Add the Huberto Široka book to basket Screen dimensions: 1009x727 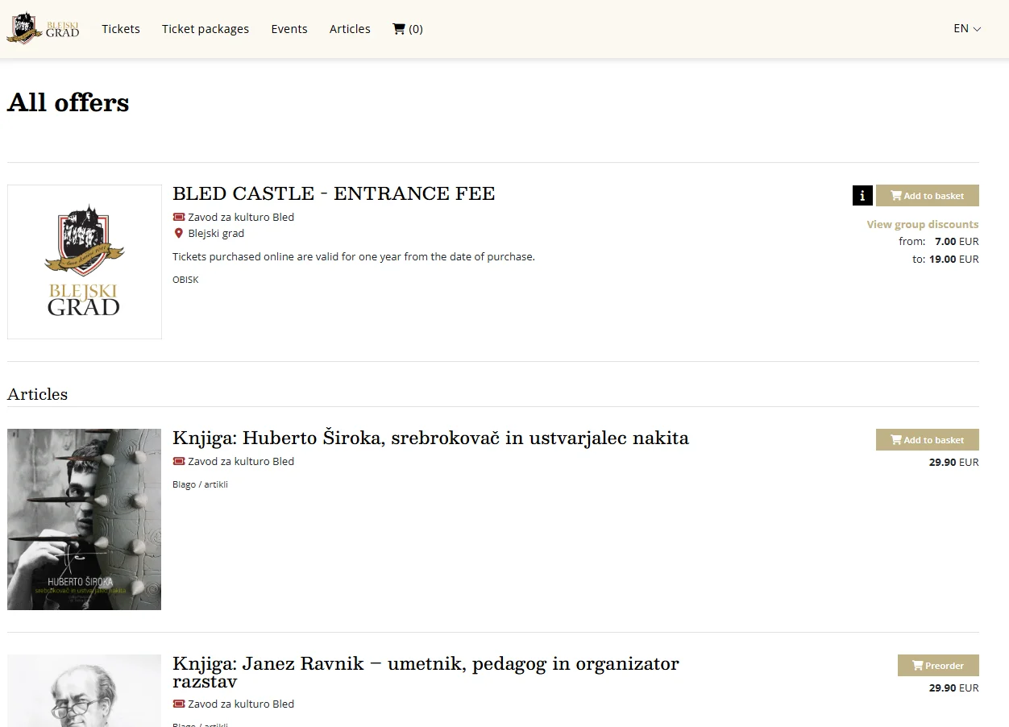[927, 439]
